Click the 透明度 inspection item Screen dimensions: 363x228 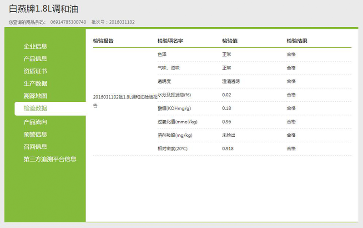[164, 81]
